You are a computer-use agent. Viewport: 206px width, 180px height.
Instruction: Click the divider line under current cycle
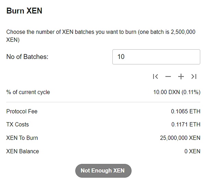[x=103, y=102]
